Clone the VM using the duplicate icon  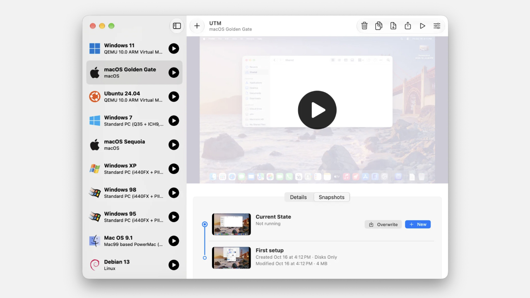pyautogui.click(x=379, y=26)
